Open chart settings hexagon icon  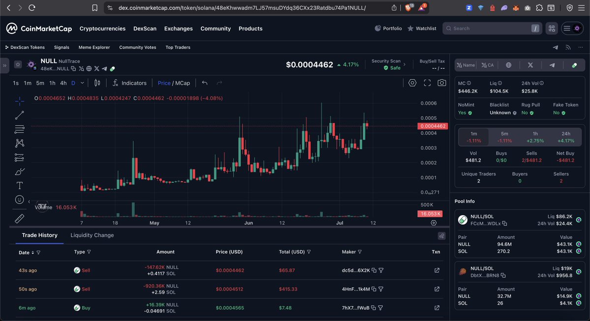click(x=412, y=83)
